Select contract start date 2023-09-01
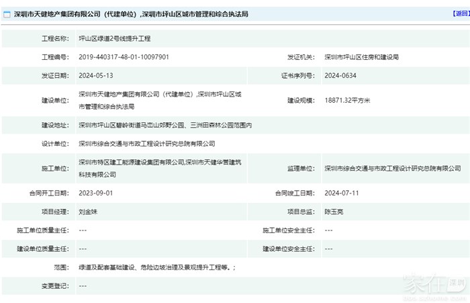The height and width of the screenshot is (303, 470). coord(95,192)
